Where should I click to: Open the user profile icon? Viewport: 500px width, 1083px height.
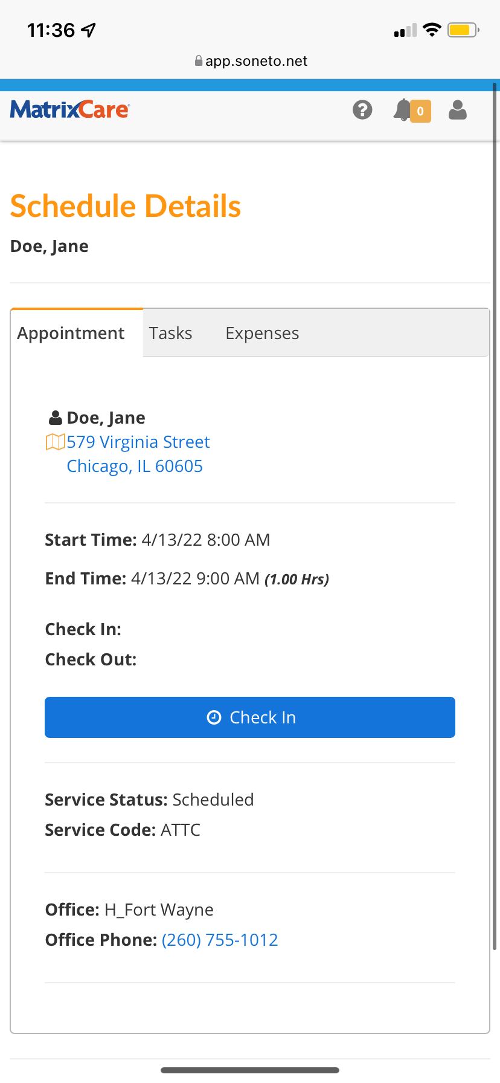click(x=457, y=111)
